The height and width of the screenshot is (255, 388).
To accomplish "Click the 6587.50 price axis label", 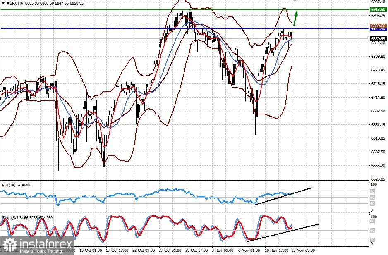I will coord(378,152).
